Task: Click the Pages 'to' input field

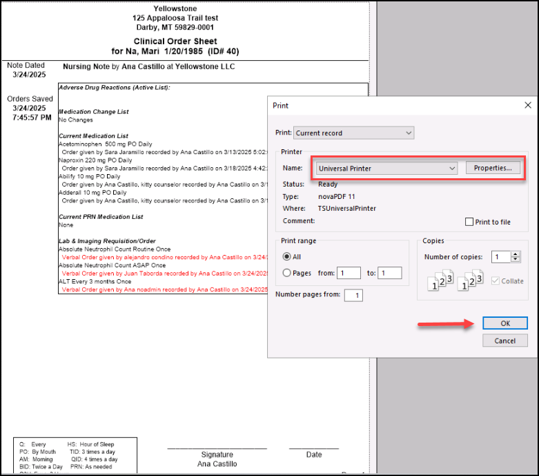Action: [x=389, y=273]
